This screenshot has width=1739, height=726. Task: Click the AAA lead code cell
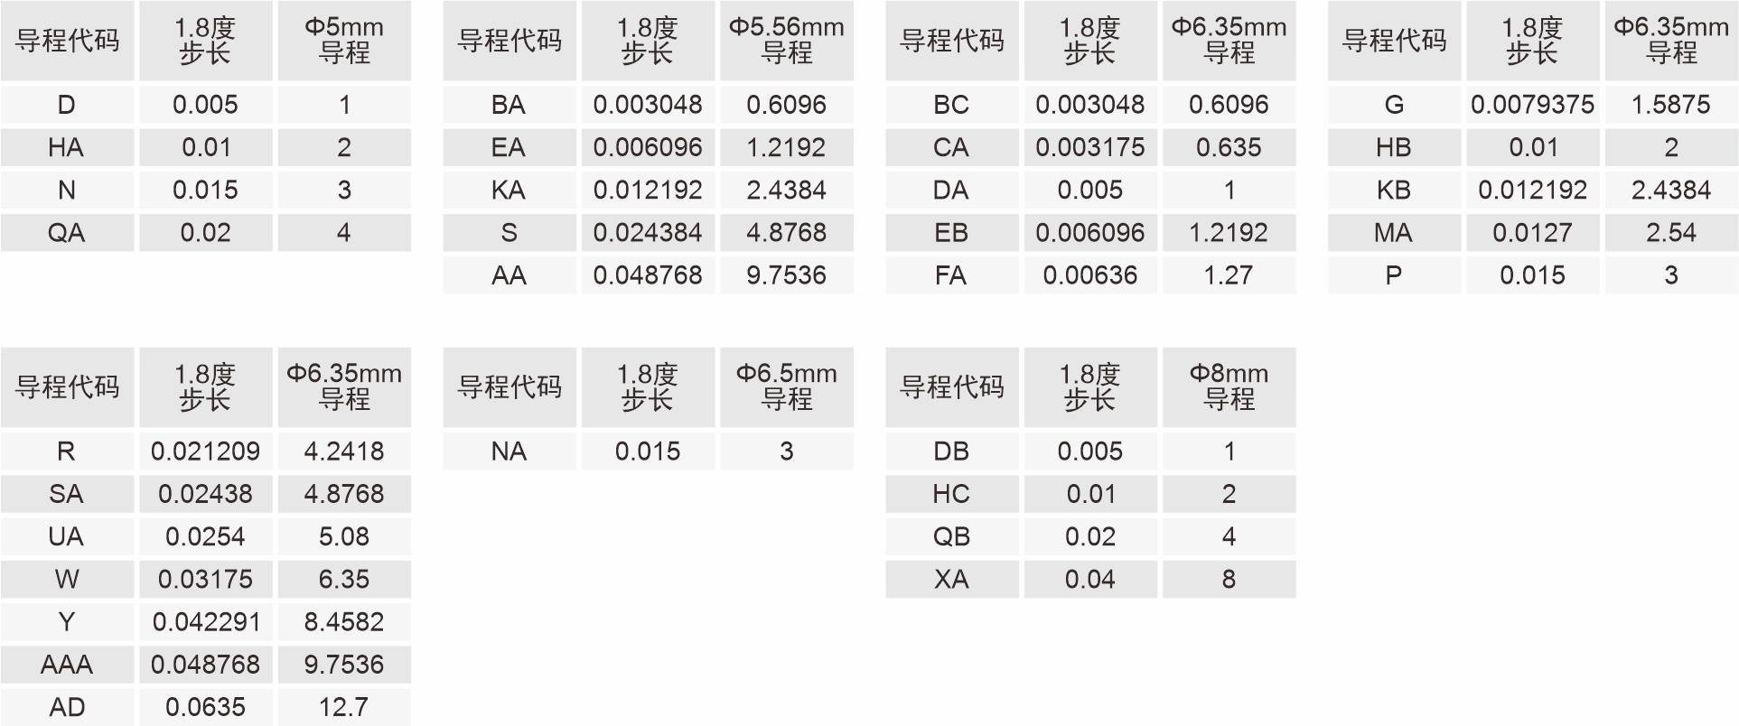click(x=67, y=665)
